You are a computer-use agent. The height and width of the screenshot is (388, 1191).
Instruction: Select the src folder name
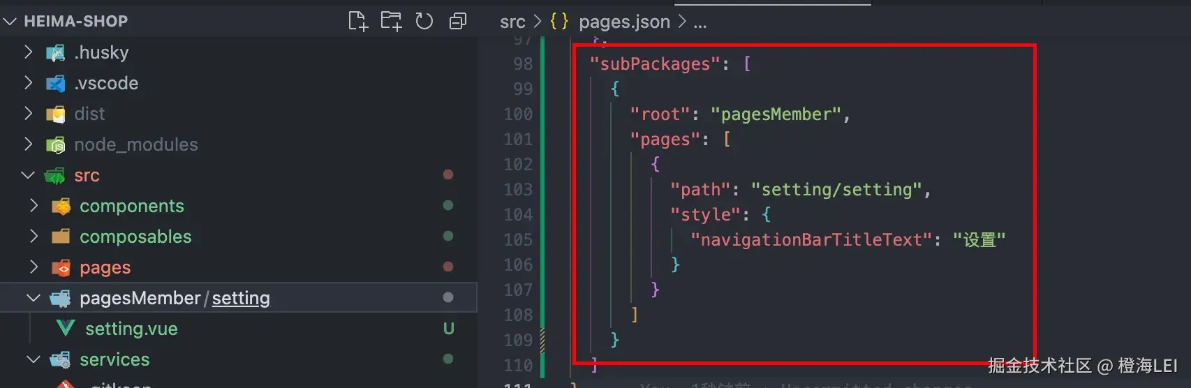(x=87, y=175)
